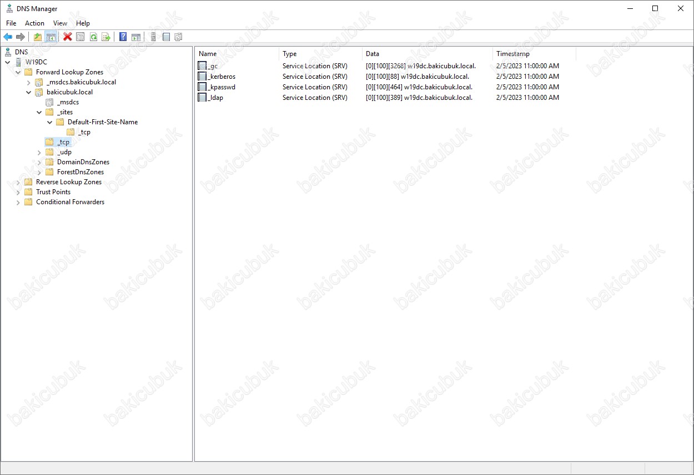Select the _gc record icon
Screen dimensions: 694x475
click(x=203, y=66)
